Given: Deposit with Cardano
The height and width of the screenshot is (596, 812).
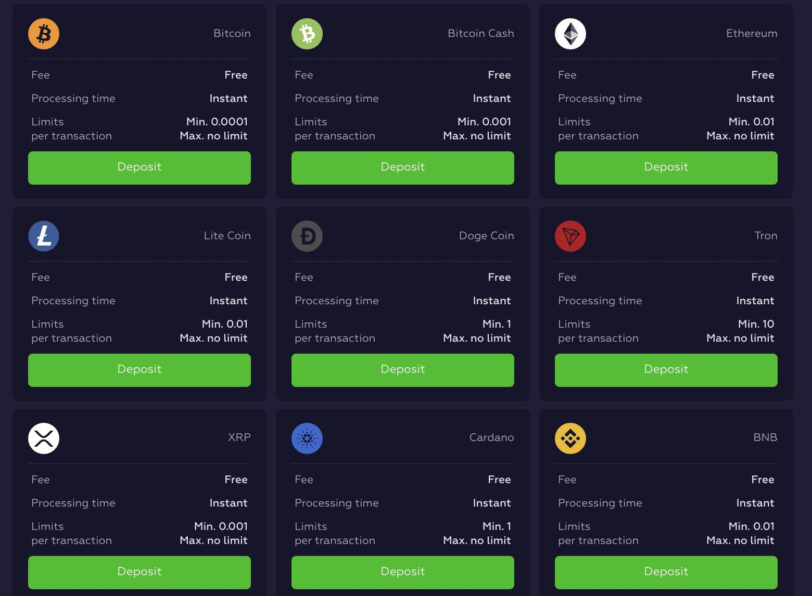Looking at the screenshot, I should (x=402, y=572).
